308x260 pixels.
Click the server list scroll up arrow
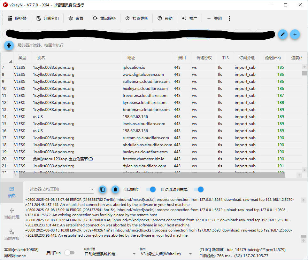(304, 67)
